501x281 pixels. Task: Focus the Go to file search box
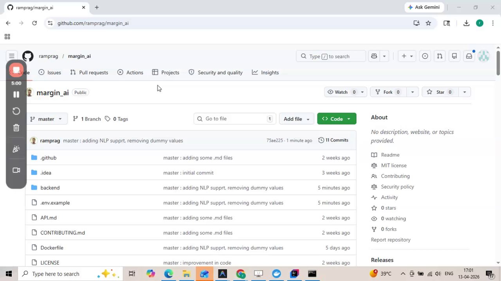click(x=235, y=119)
